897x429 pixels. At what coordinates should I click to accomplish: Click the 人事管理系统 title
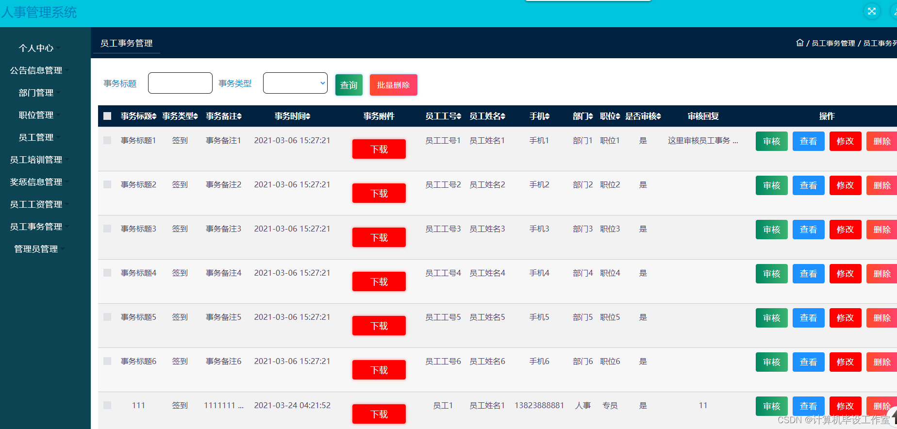(x=39, y=12)
